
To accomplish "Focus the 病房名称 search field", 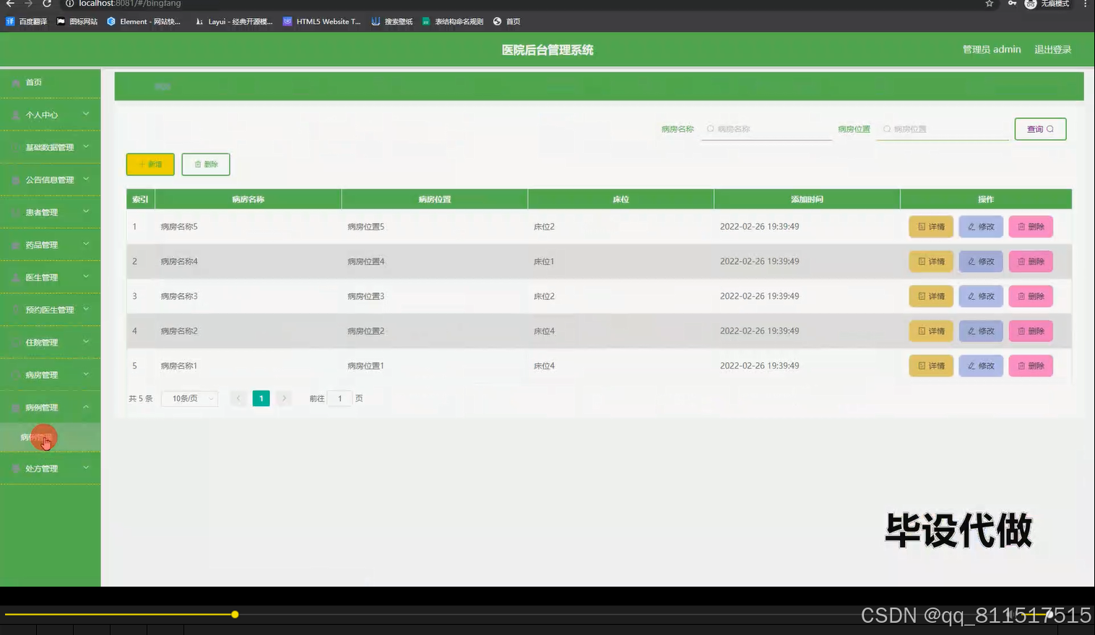I will coord(766,129).
